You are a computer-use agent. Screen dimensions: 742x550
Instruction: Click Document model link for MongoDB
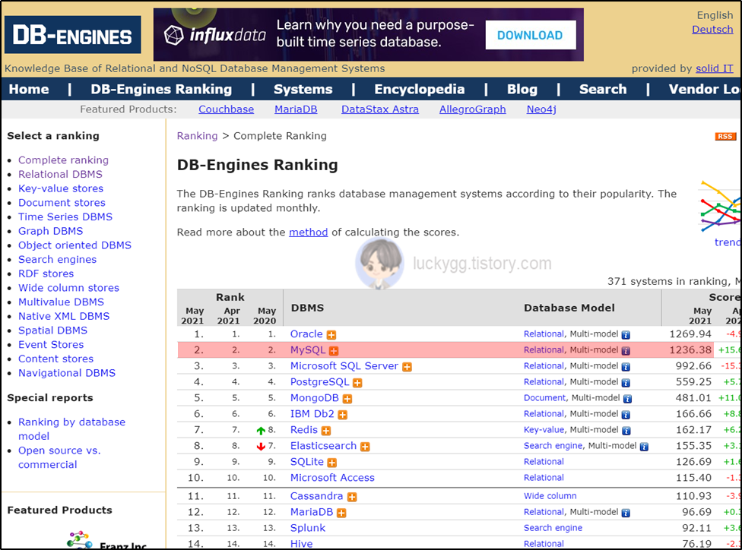pos(544,398)
